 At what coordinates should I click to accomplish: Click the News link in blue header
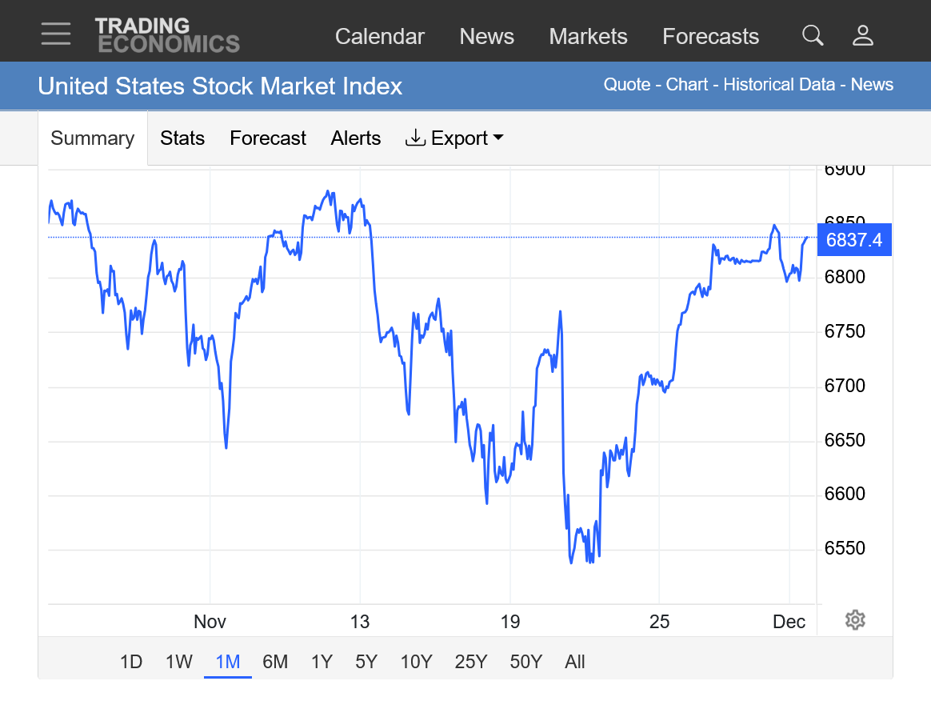[872, 85]
